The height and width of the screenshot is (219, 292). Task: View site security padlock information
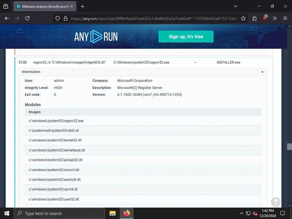pos(65,18)
